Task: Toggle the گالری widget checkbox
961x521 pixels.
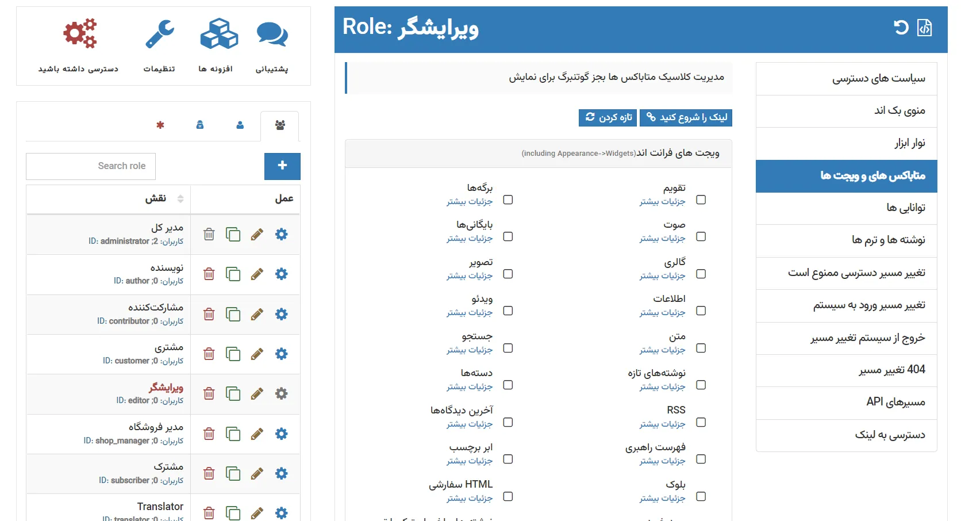Action: pyautogui.click(x=701, y=274)
